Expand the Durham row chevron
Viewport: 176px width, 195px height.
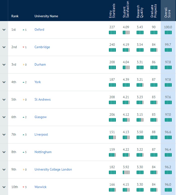point(4,65)
